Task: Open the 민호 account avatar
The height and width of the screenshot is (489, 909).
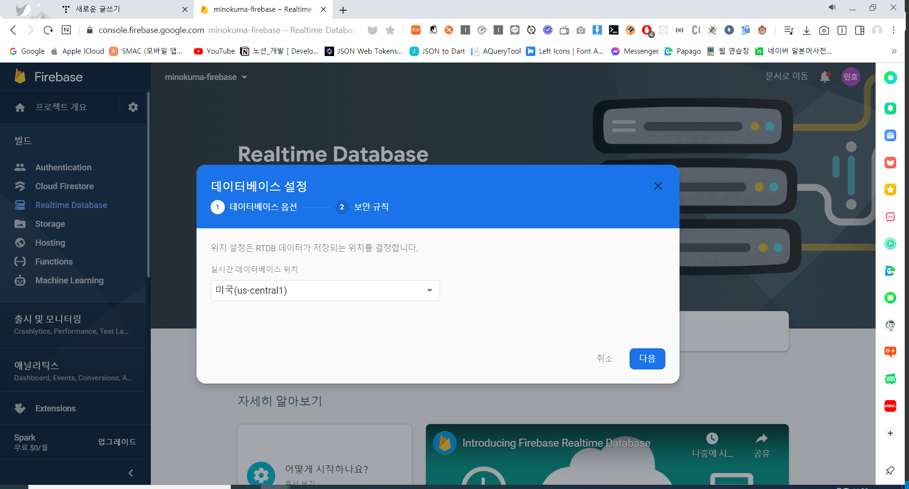Action: tap(851, 77)
